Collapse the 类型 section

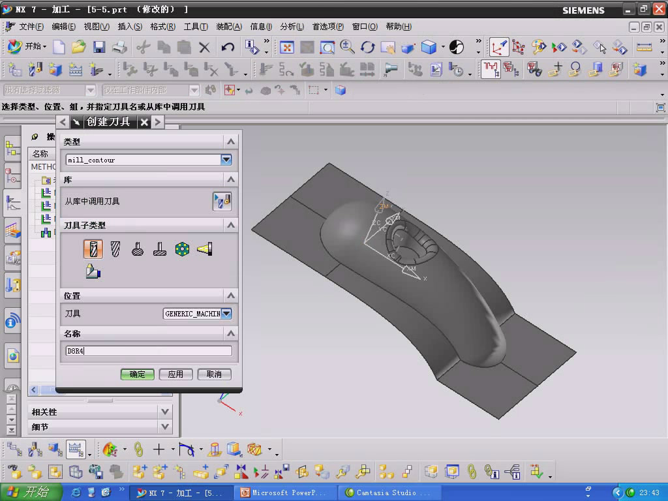coord(230,142)
